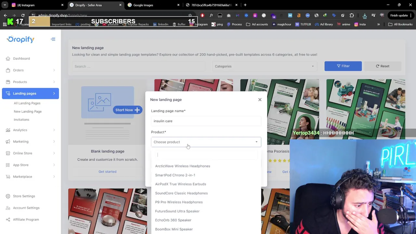Open Dashboard from the sidebar
Viewport: 416px width, 234px height.
click(x=21, y=58)
